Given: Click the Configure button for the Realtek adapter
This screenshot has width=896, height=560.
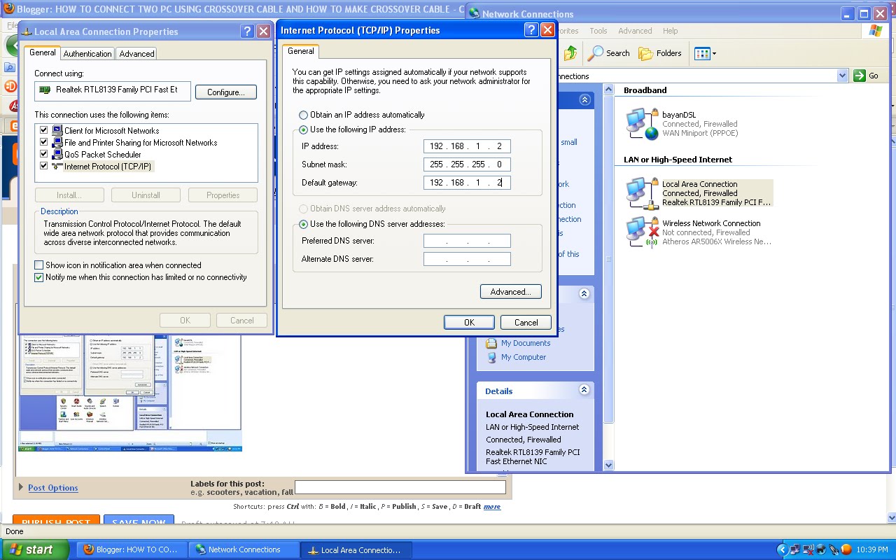Looking at the screenshot, I should pos(225,91).
